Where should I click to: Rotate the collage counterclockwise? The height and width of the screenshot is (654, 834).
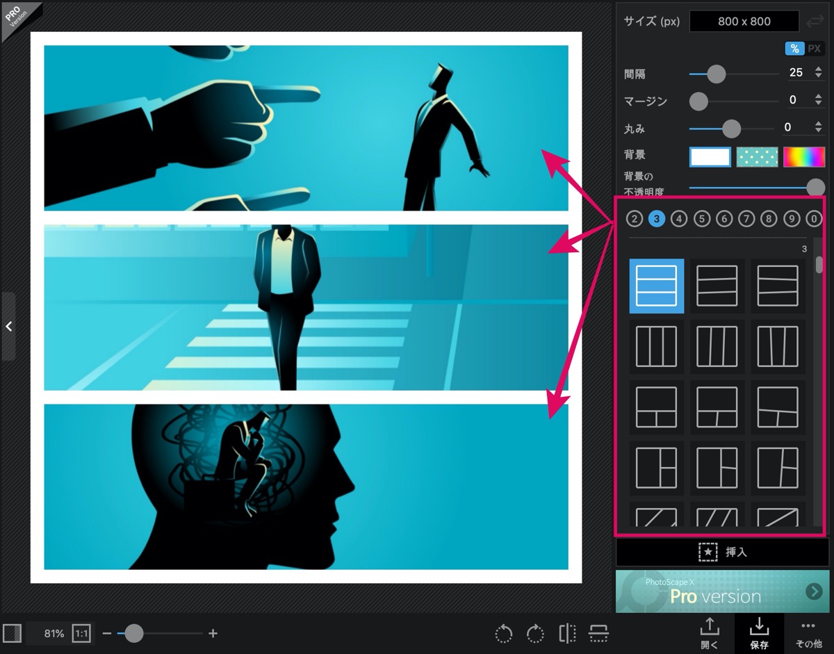point(504,633)
